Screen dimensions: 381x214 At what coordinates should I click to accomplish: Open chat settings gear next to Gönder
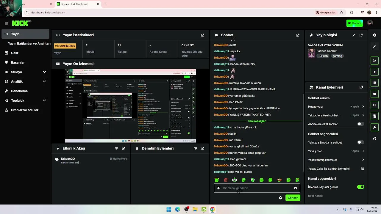(280, 198)
